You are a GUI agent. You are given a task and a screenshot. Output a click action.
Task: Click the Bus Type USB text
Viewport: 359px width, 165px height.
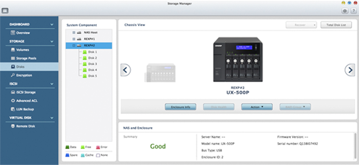coord(212,151)
